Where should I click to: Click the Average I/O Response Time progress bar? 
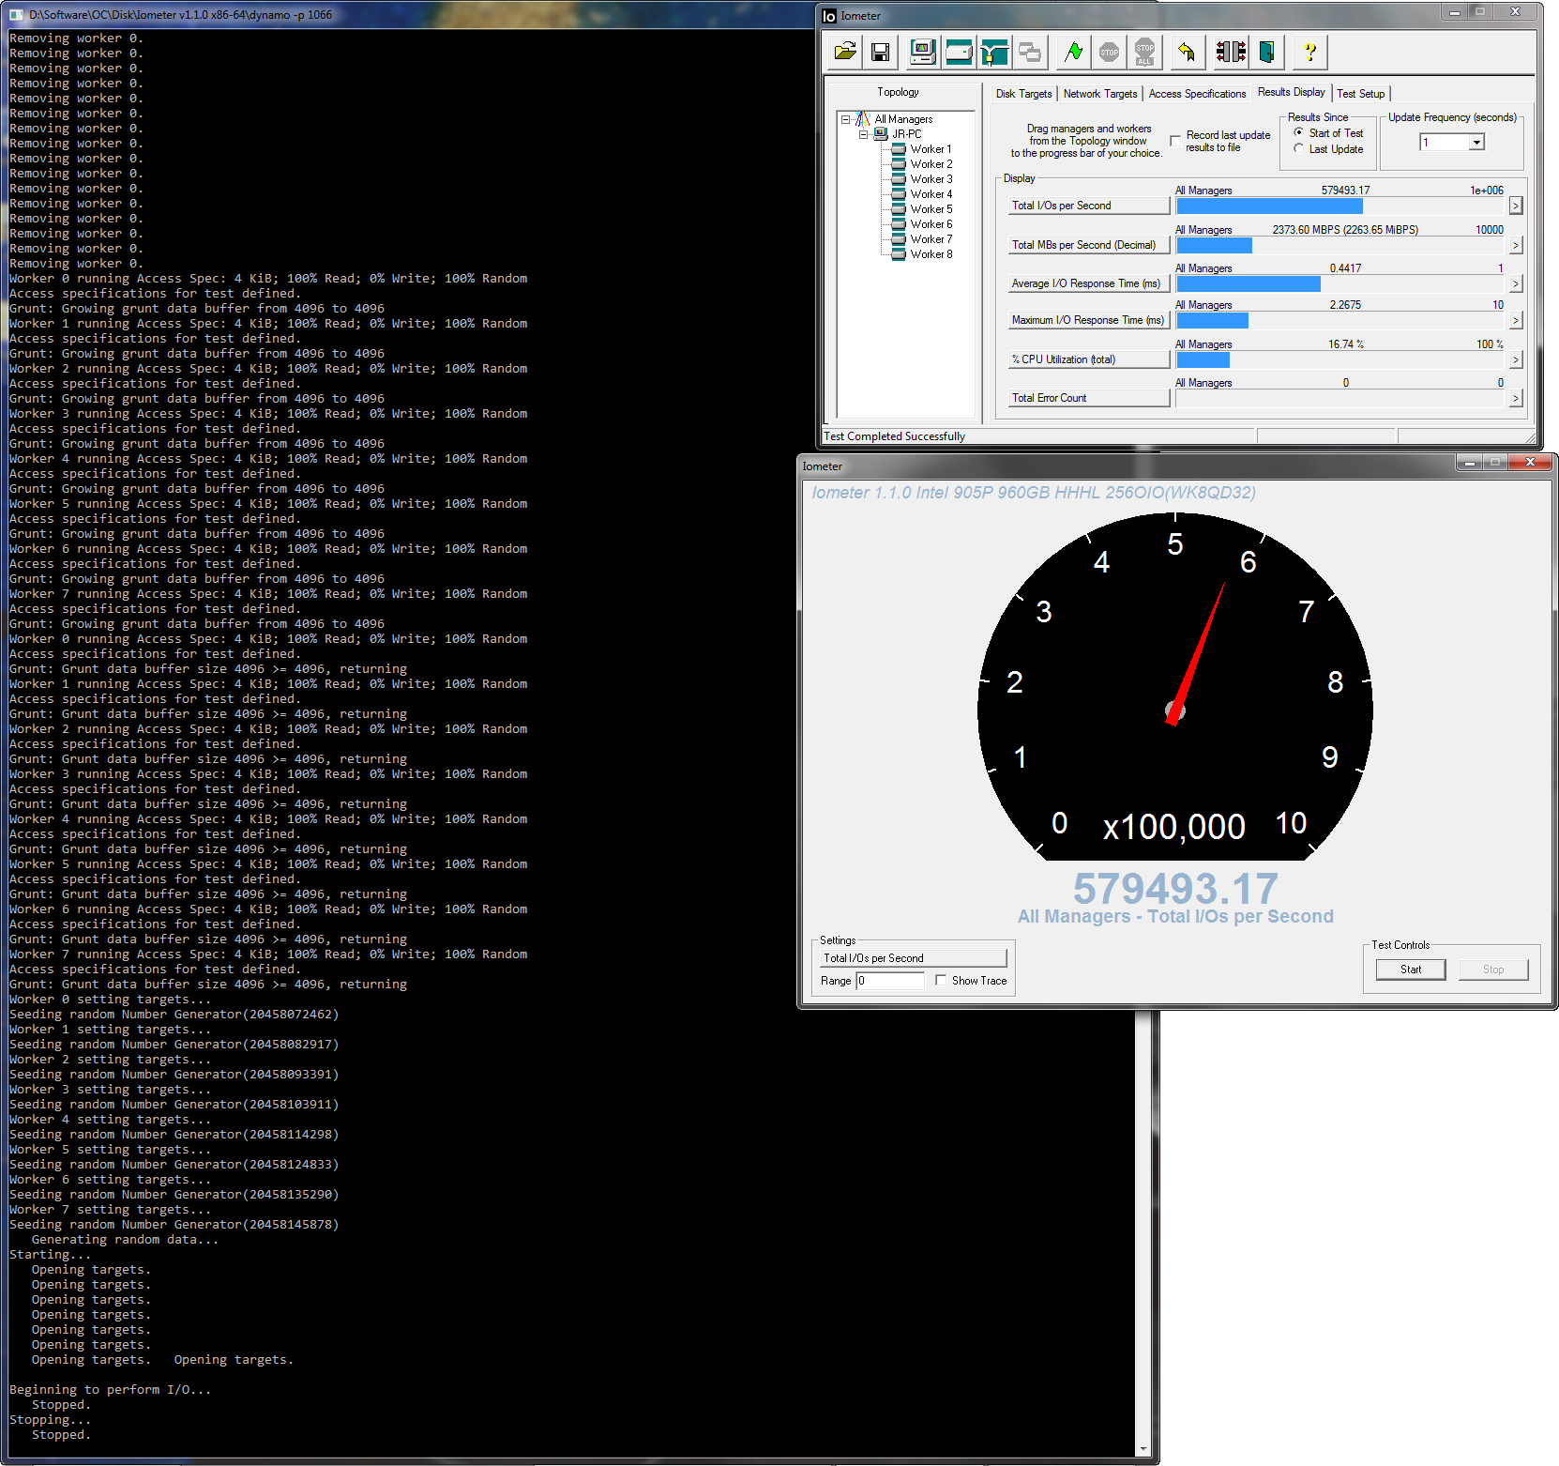[x=1340, y=283]
